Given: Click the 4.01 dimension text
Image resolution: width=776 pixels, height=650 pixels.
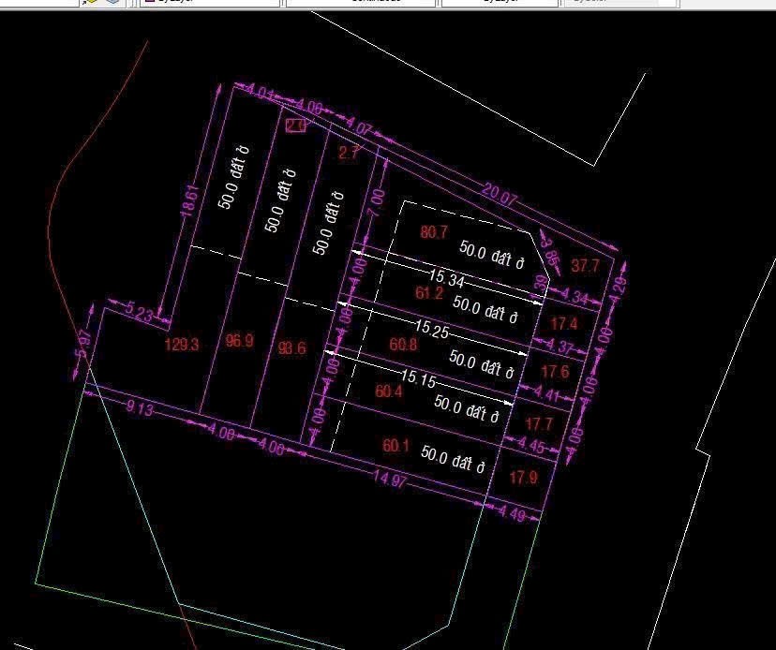Looking at the screenshot, I should click(x=260, y=92).
